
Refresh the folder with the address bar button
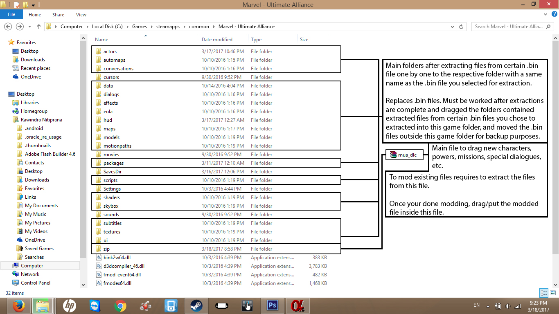click(x=462, y=27)
